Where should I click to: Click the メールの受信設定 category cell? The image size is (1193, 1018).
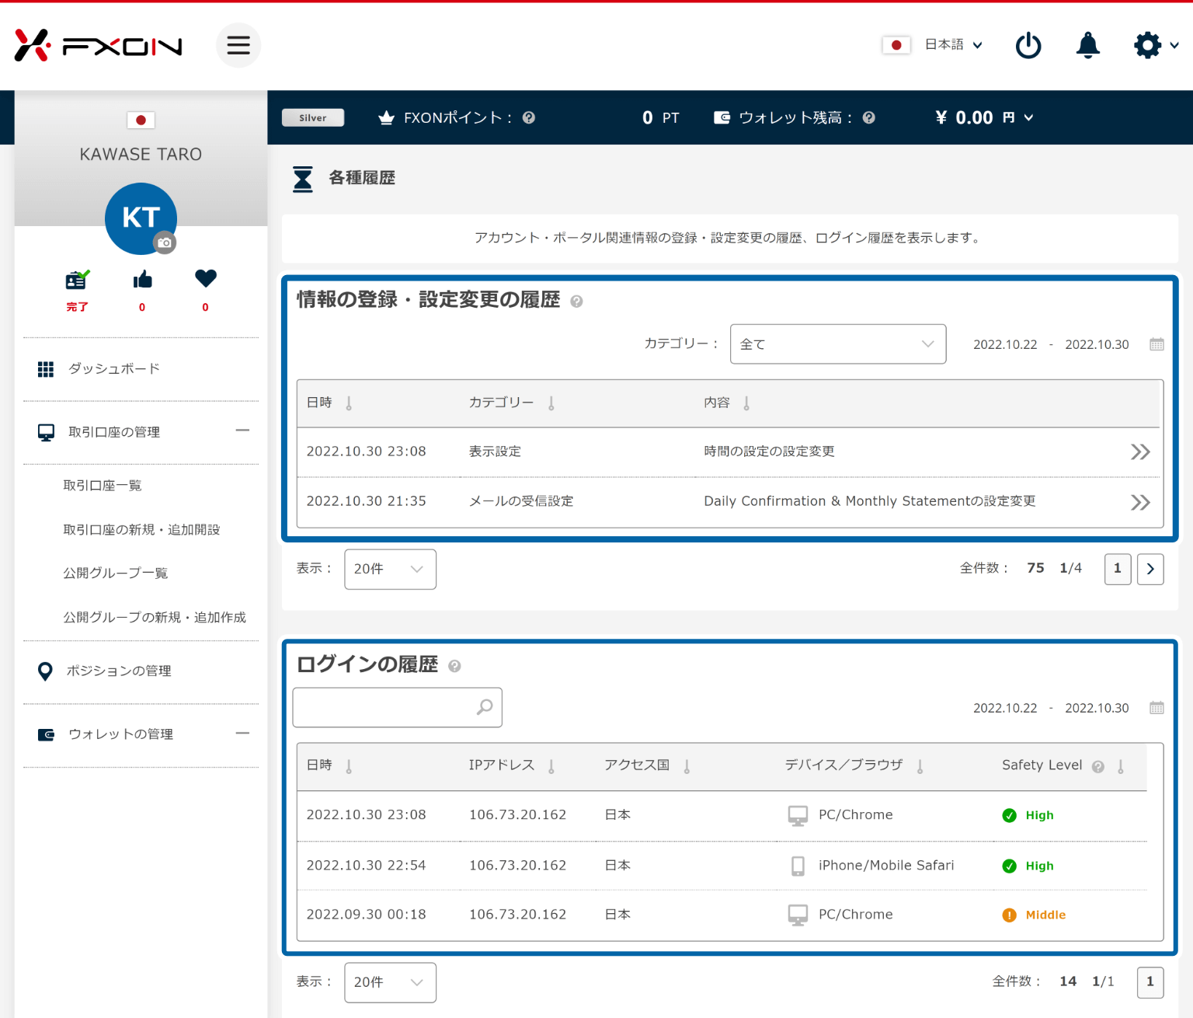click(521, 501)
